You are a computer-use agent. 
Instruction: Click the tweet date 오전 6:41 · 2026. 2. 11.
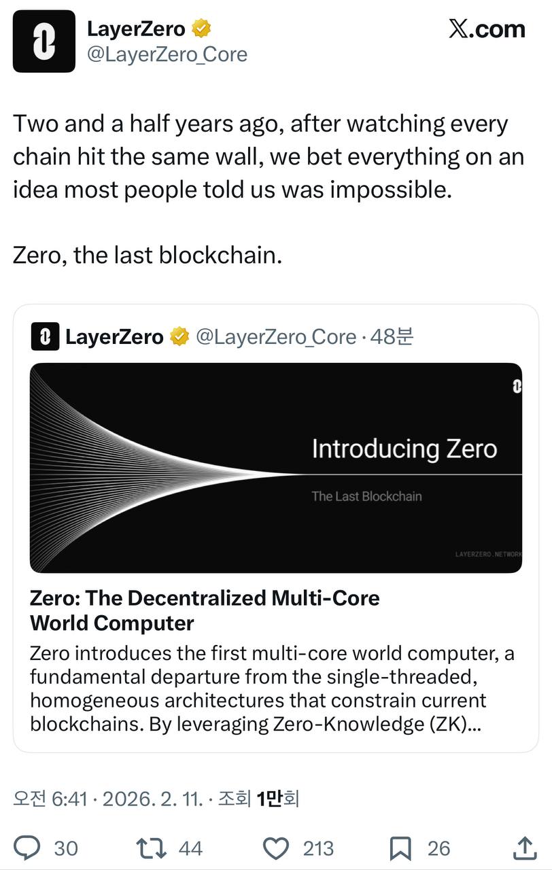pyautogui.click(x=108, y=799)
